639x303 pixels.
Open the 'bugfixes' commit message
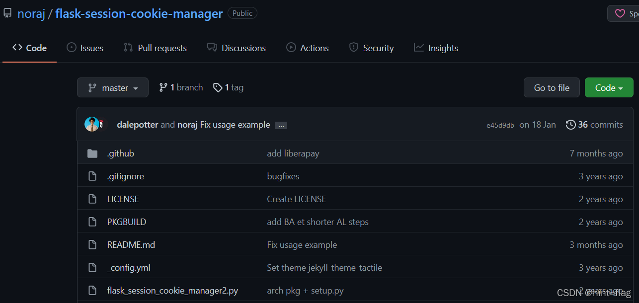283,176
